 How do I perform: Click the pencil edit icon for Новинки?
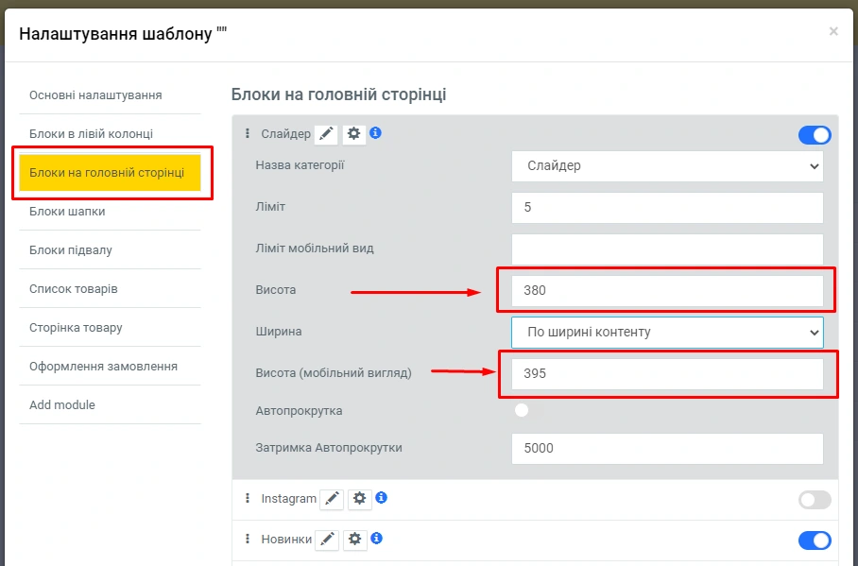(x=327, y=540)
